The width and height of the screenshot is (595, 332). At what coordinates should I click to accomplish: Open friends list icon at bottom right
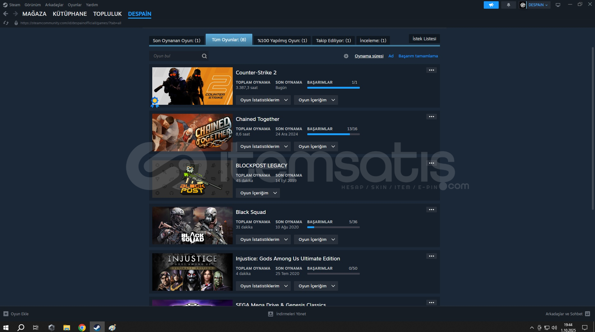tap(588, 314)
